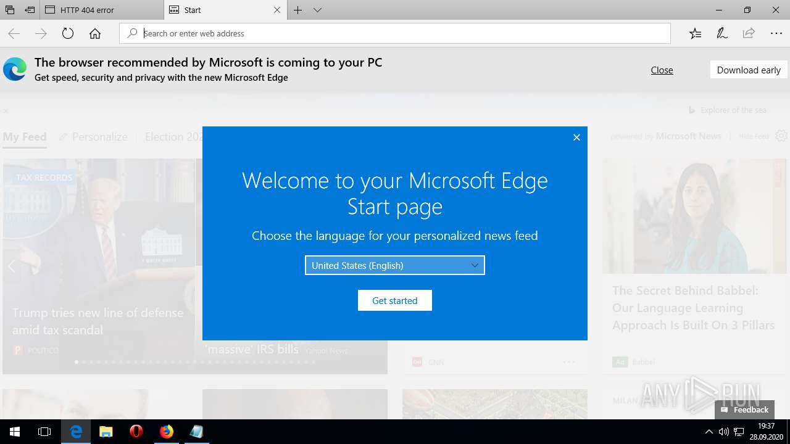Open File Explorer from taskbar
Image resolution: width=790 pixels, height=444 pixels.
pyautogui.click(x=106, y=432)
